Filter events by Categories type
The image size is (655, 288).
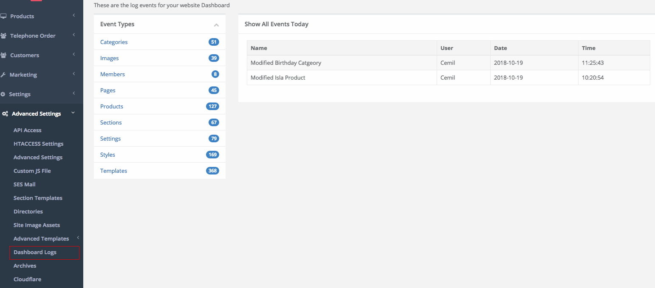(114, 42)
